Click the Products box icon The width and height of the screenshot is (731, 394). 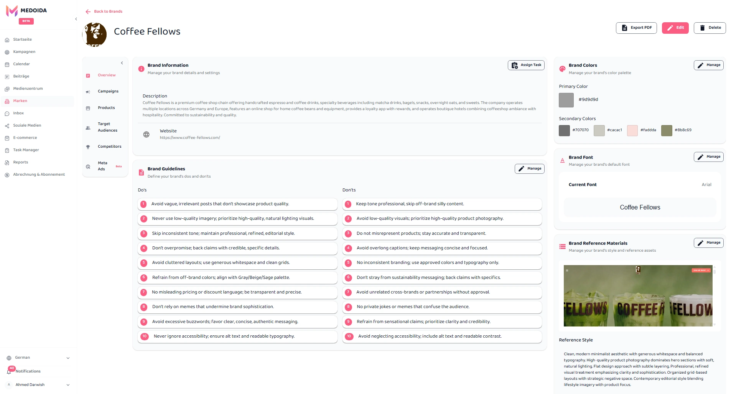(x=88, y=108)
